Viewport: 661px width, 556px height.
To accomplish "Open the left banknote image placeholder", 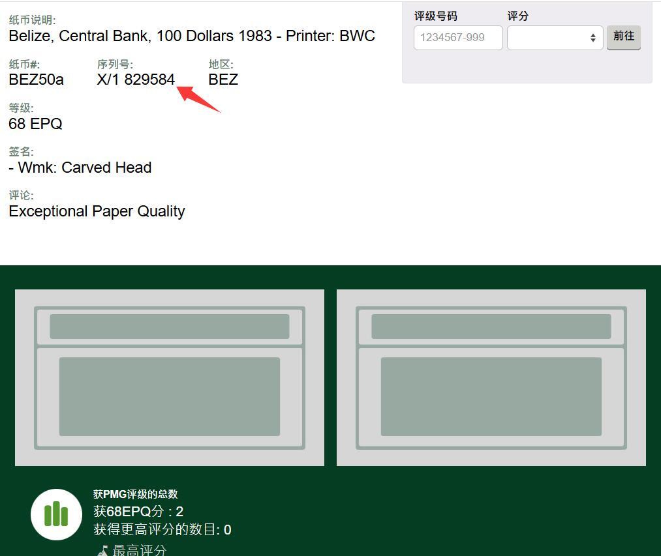I will pos(170,377).
